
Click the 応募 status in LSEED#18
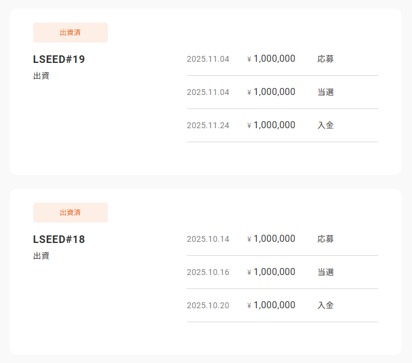(x=326, y=239)
